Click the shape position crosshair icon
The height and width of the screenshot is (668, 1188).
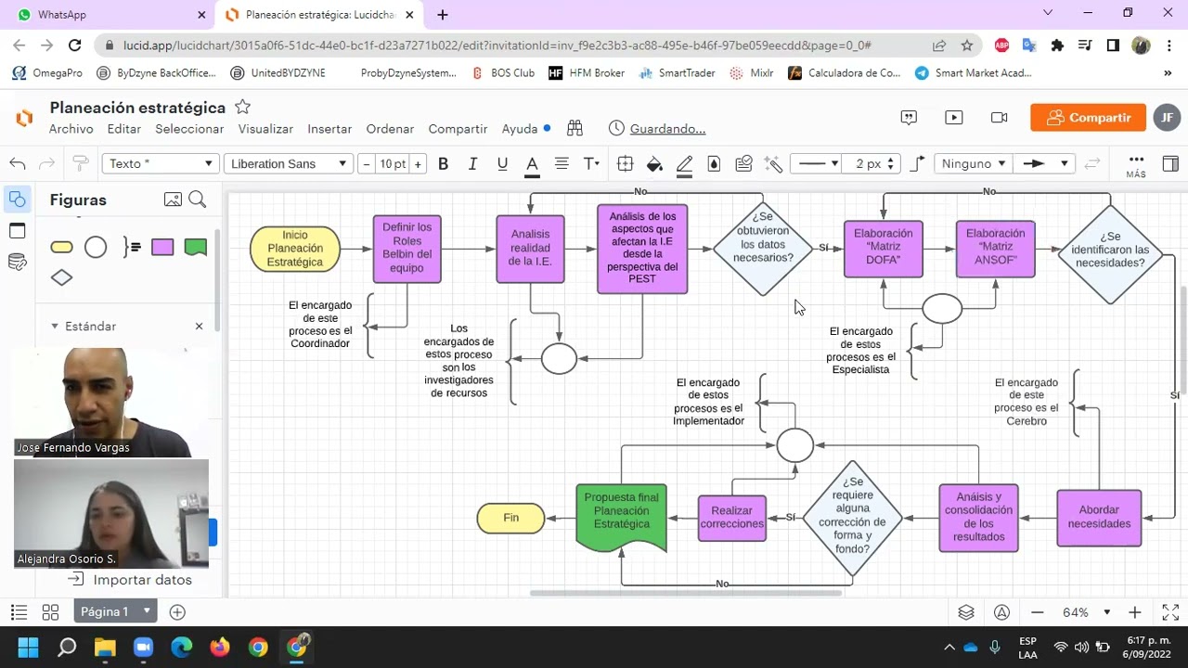click(625, 164)
